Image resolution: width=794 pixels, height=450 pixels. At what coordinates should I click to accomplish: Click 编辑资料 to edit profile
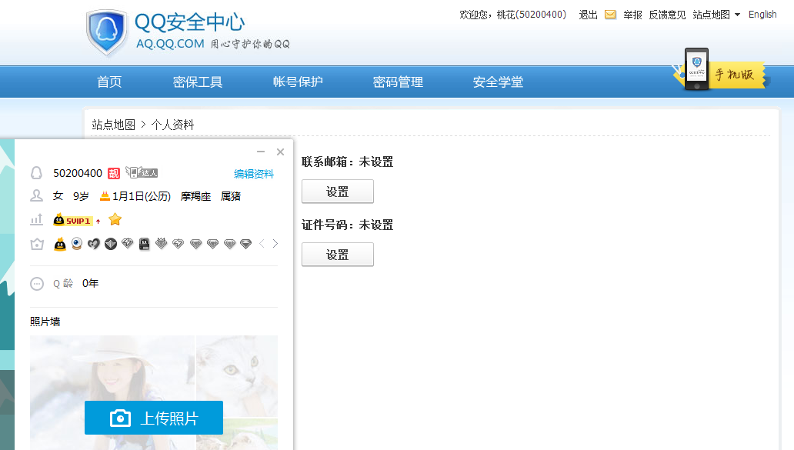point(254,174)
